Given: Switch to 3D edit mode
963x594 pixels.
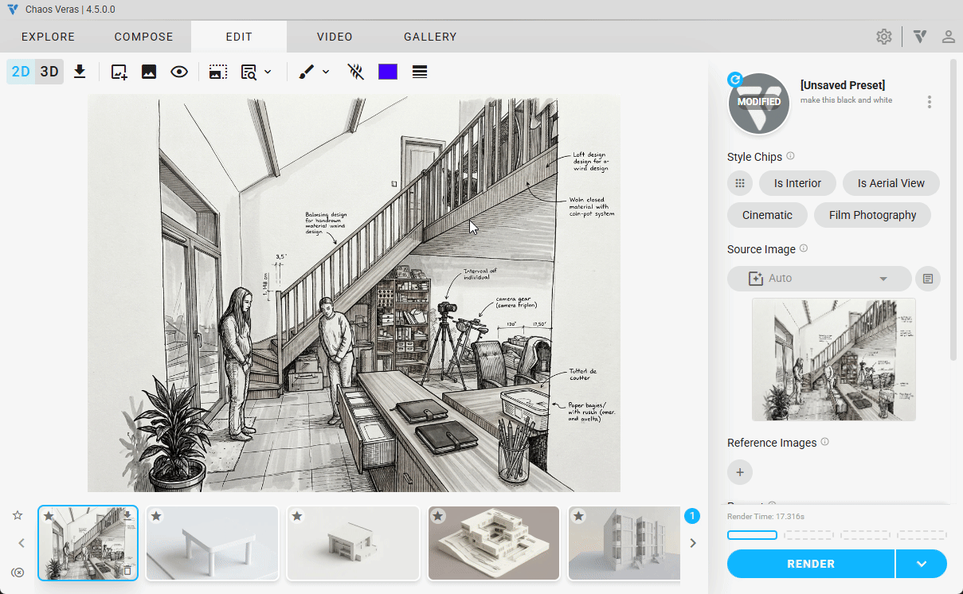Looking at the screenshot, I should [49, 72].
